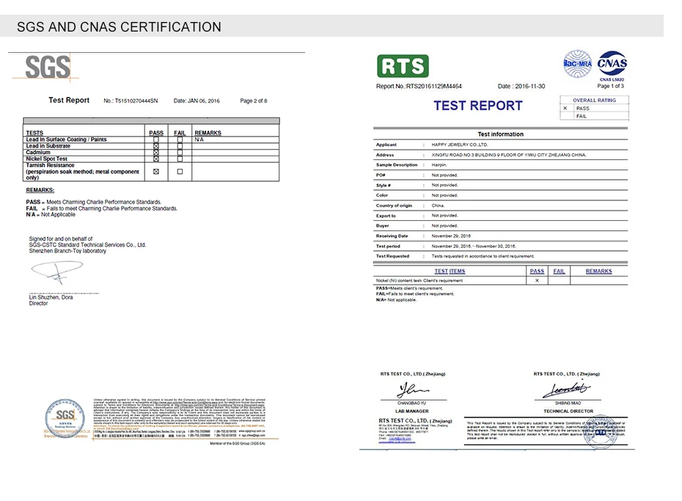Viewport: 682px width, 501px height.
Task: Click the Nickel content test PASS mark
Action: pos(537,280)
